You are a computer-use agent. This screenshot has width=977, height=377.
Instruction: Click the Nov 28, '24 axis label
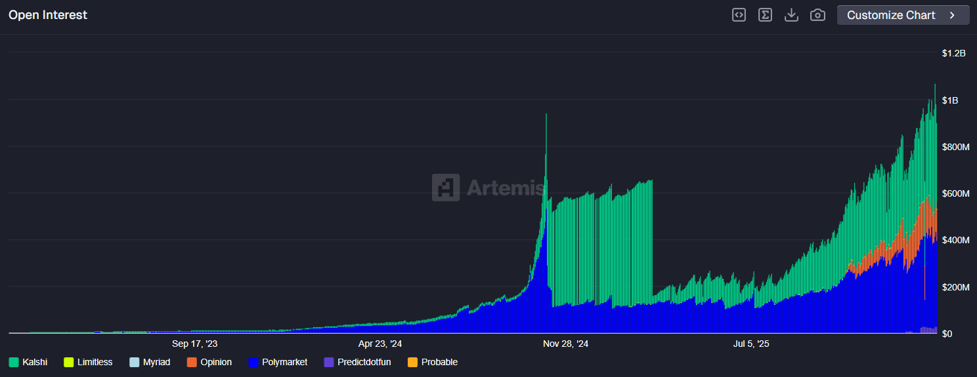(x=565, y=344)
